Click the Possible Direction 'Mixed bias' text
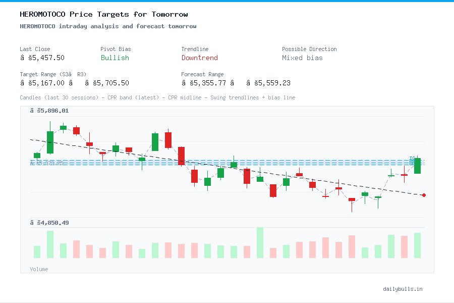The image size is (454, 303). click(303, 58)
